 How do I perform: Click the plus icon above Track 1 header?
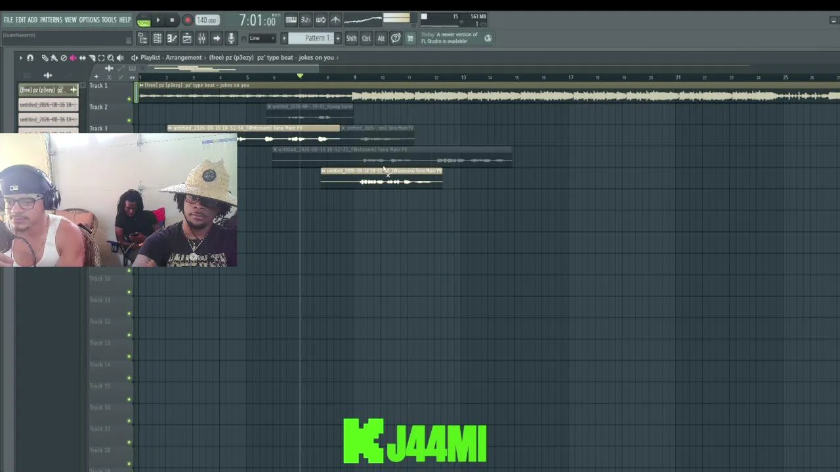pos(96,77)
